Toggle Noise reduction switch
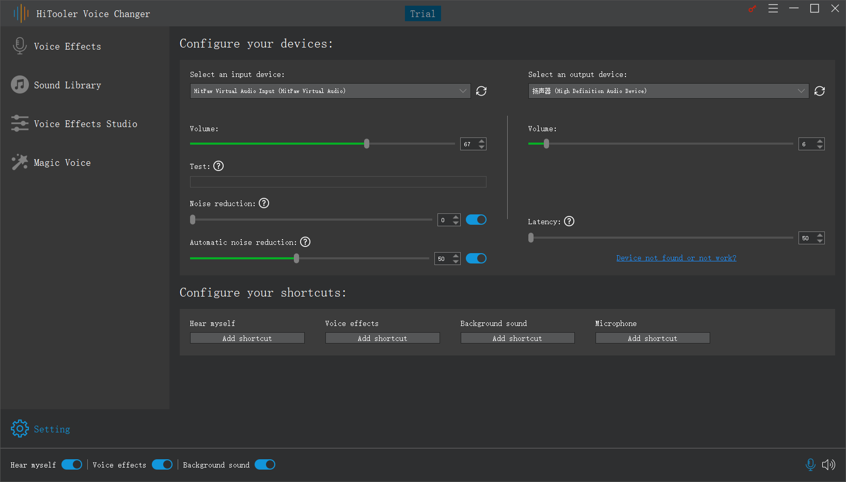Screen dimensions: 846x482 pyautogui.click(x=476, y=220)
